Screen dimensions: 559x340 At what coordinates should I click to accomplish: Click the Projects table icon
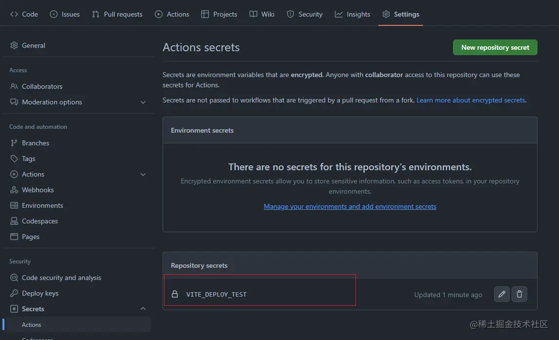click(205, 14)
